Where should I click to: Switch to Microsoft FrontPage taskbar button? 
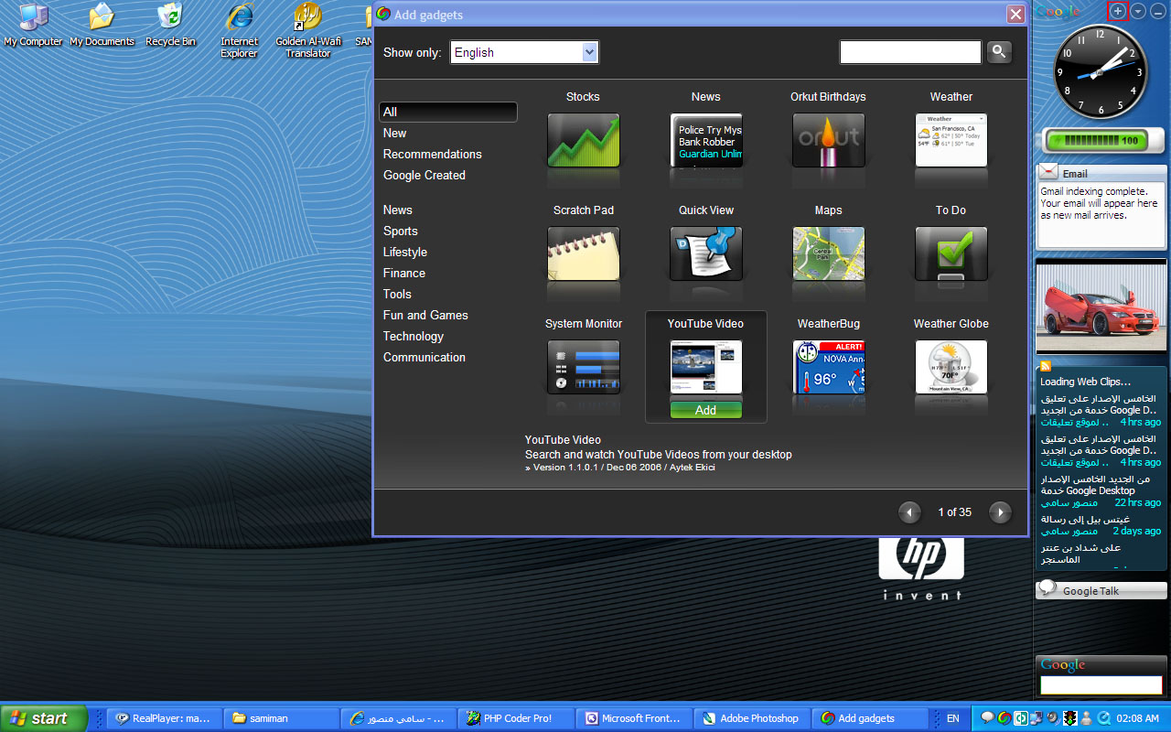(x=633, y=718)
